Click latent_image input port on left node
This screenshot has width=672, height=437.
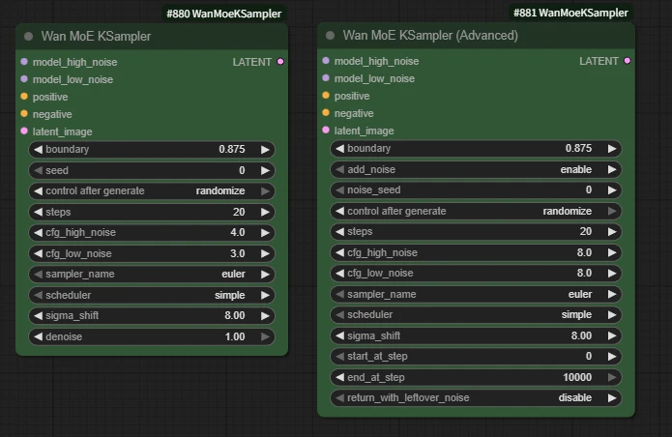coord(24,131)
